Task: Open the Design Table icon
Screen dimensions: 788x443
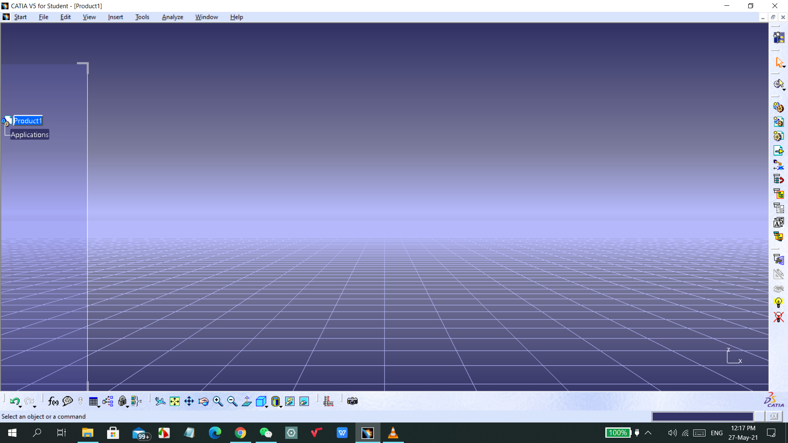Action: point(93,401)
